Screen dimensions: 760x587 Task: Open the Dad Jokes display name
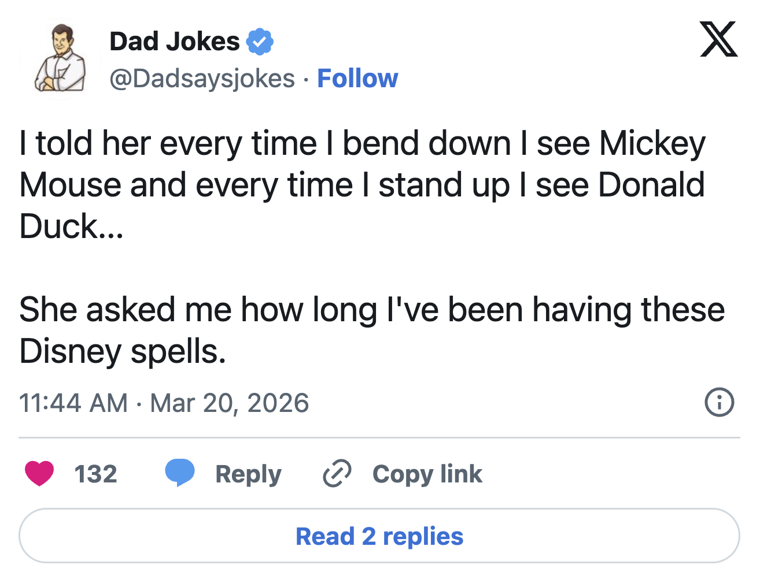pos(174,42)
